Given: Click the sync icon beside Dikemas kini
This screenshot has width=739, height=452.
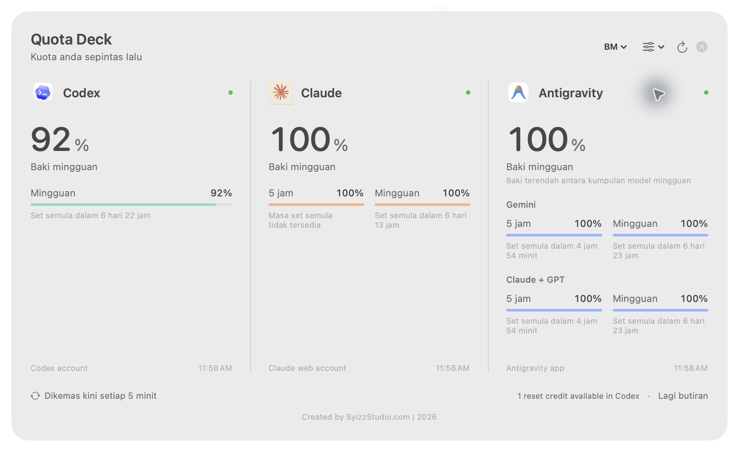Looking at the screenshot, I should pyautogui.click(x=35, y=396).
